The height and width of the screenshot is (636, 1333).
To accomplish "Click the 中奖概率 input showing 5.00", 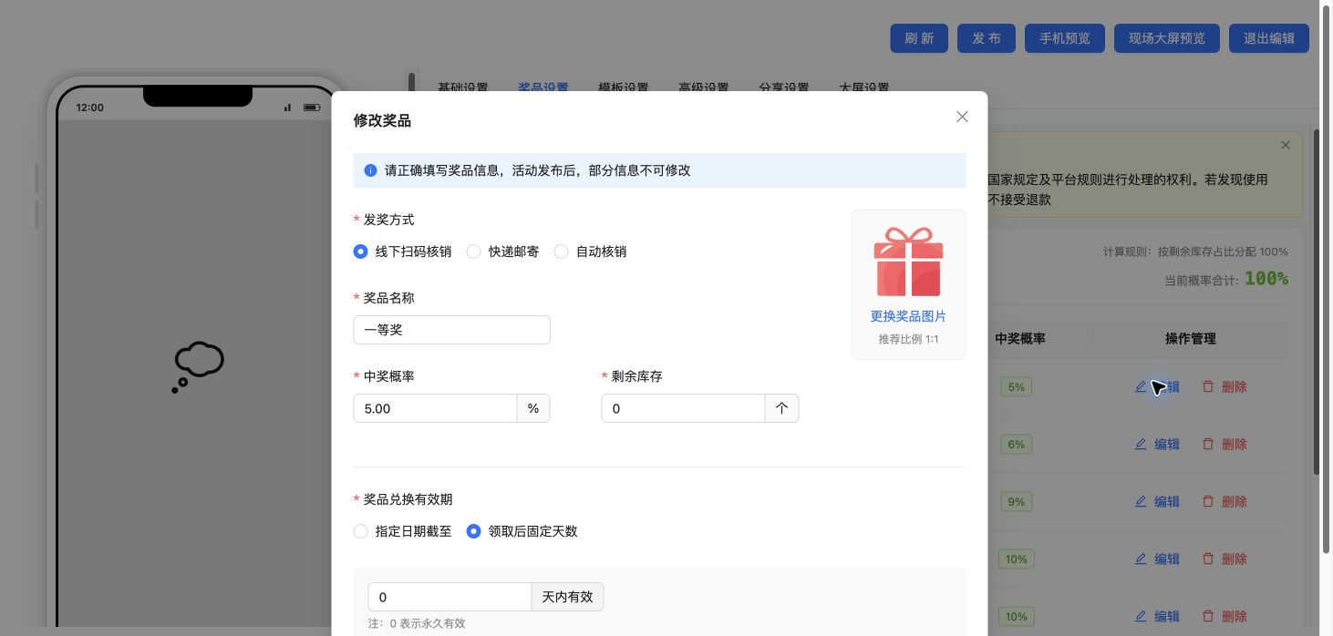I will pyautogui.click(x=435, y=408).
